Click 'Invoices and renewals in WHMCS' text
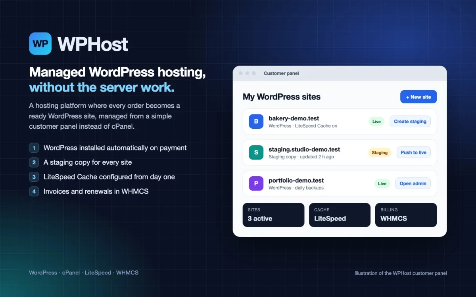The image size is (476, 297). pos(96,191)
